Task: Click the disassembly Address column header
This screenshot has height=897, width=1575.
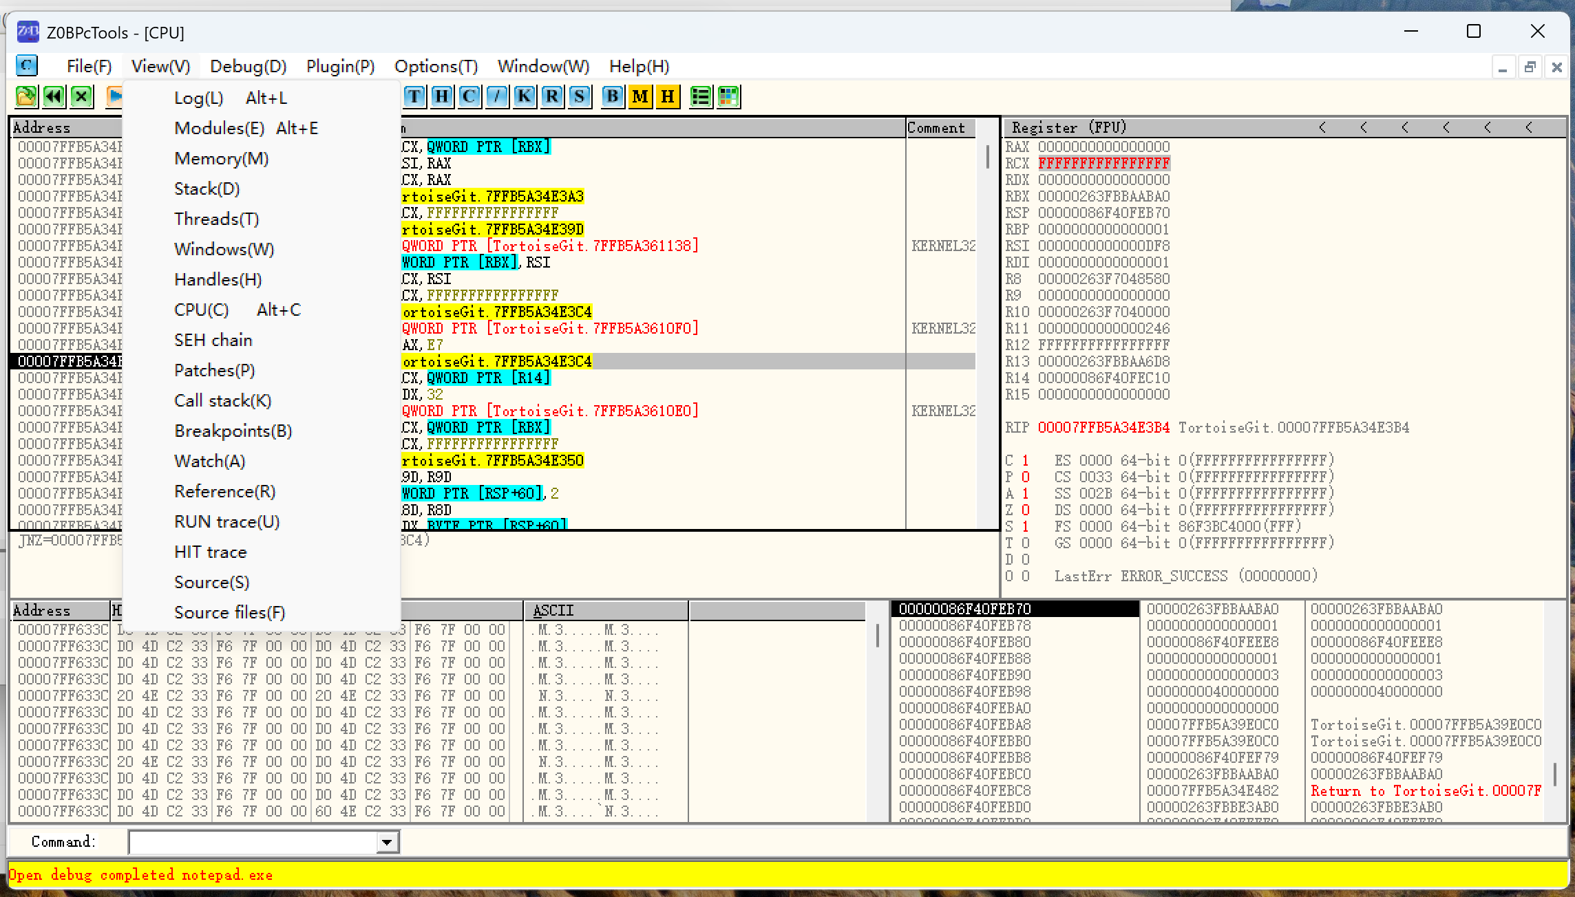Action: 66,128
